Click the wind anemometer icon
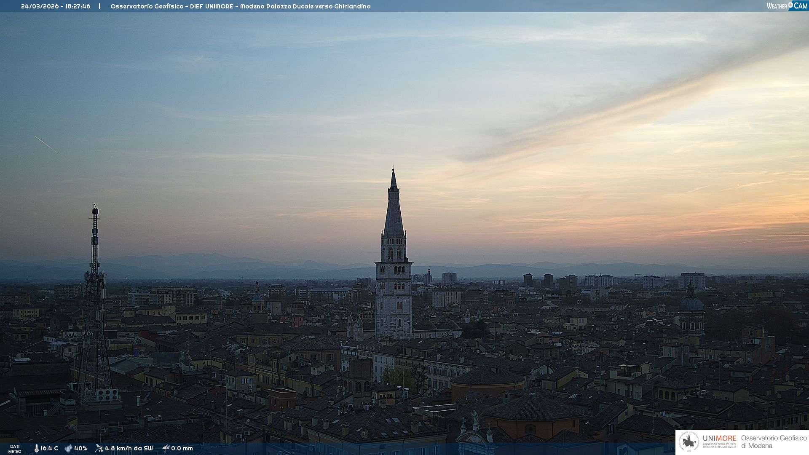Image resolution: width=809 pixels, height=455 pixels. 99,448
